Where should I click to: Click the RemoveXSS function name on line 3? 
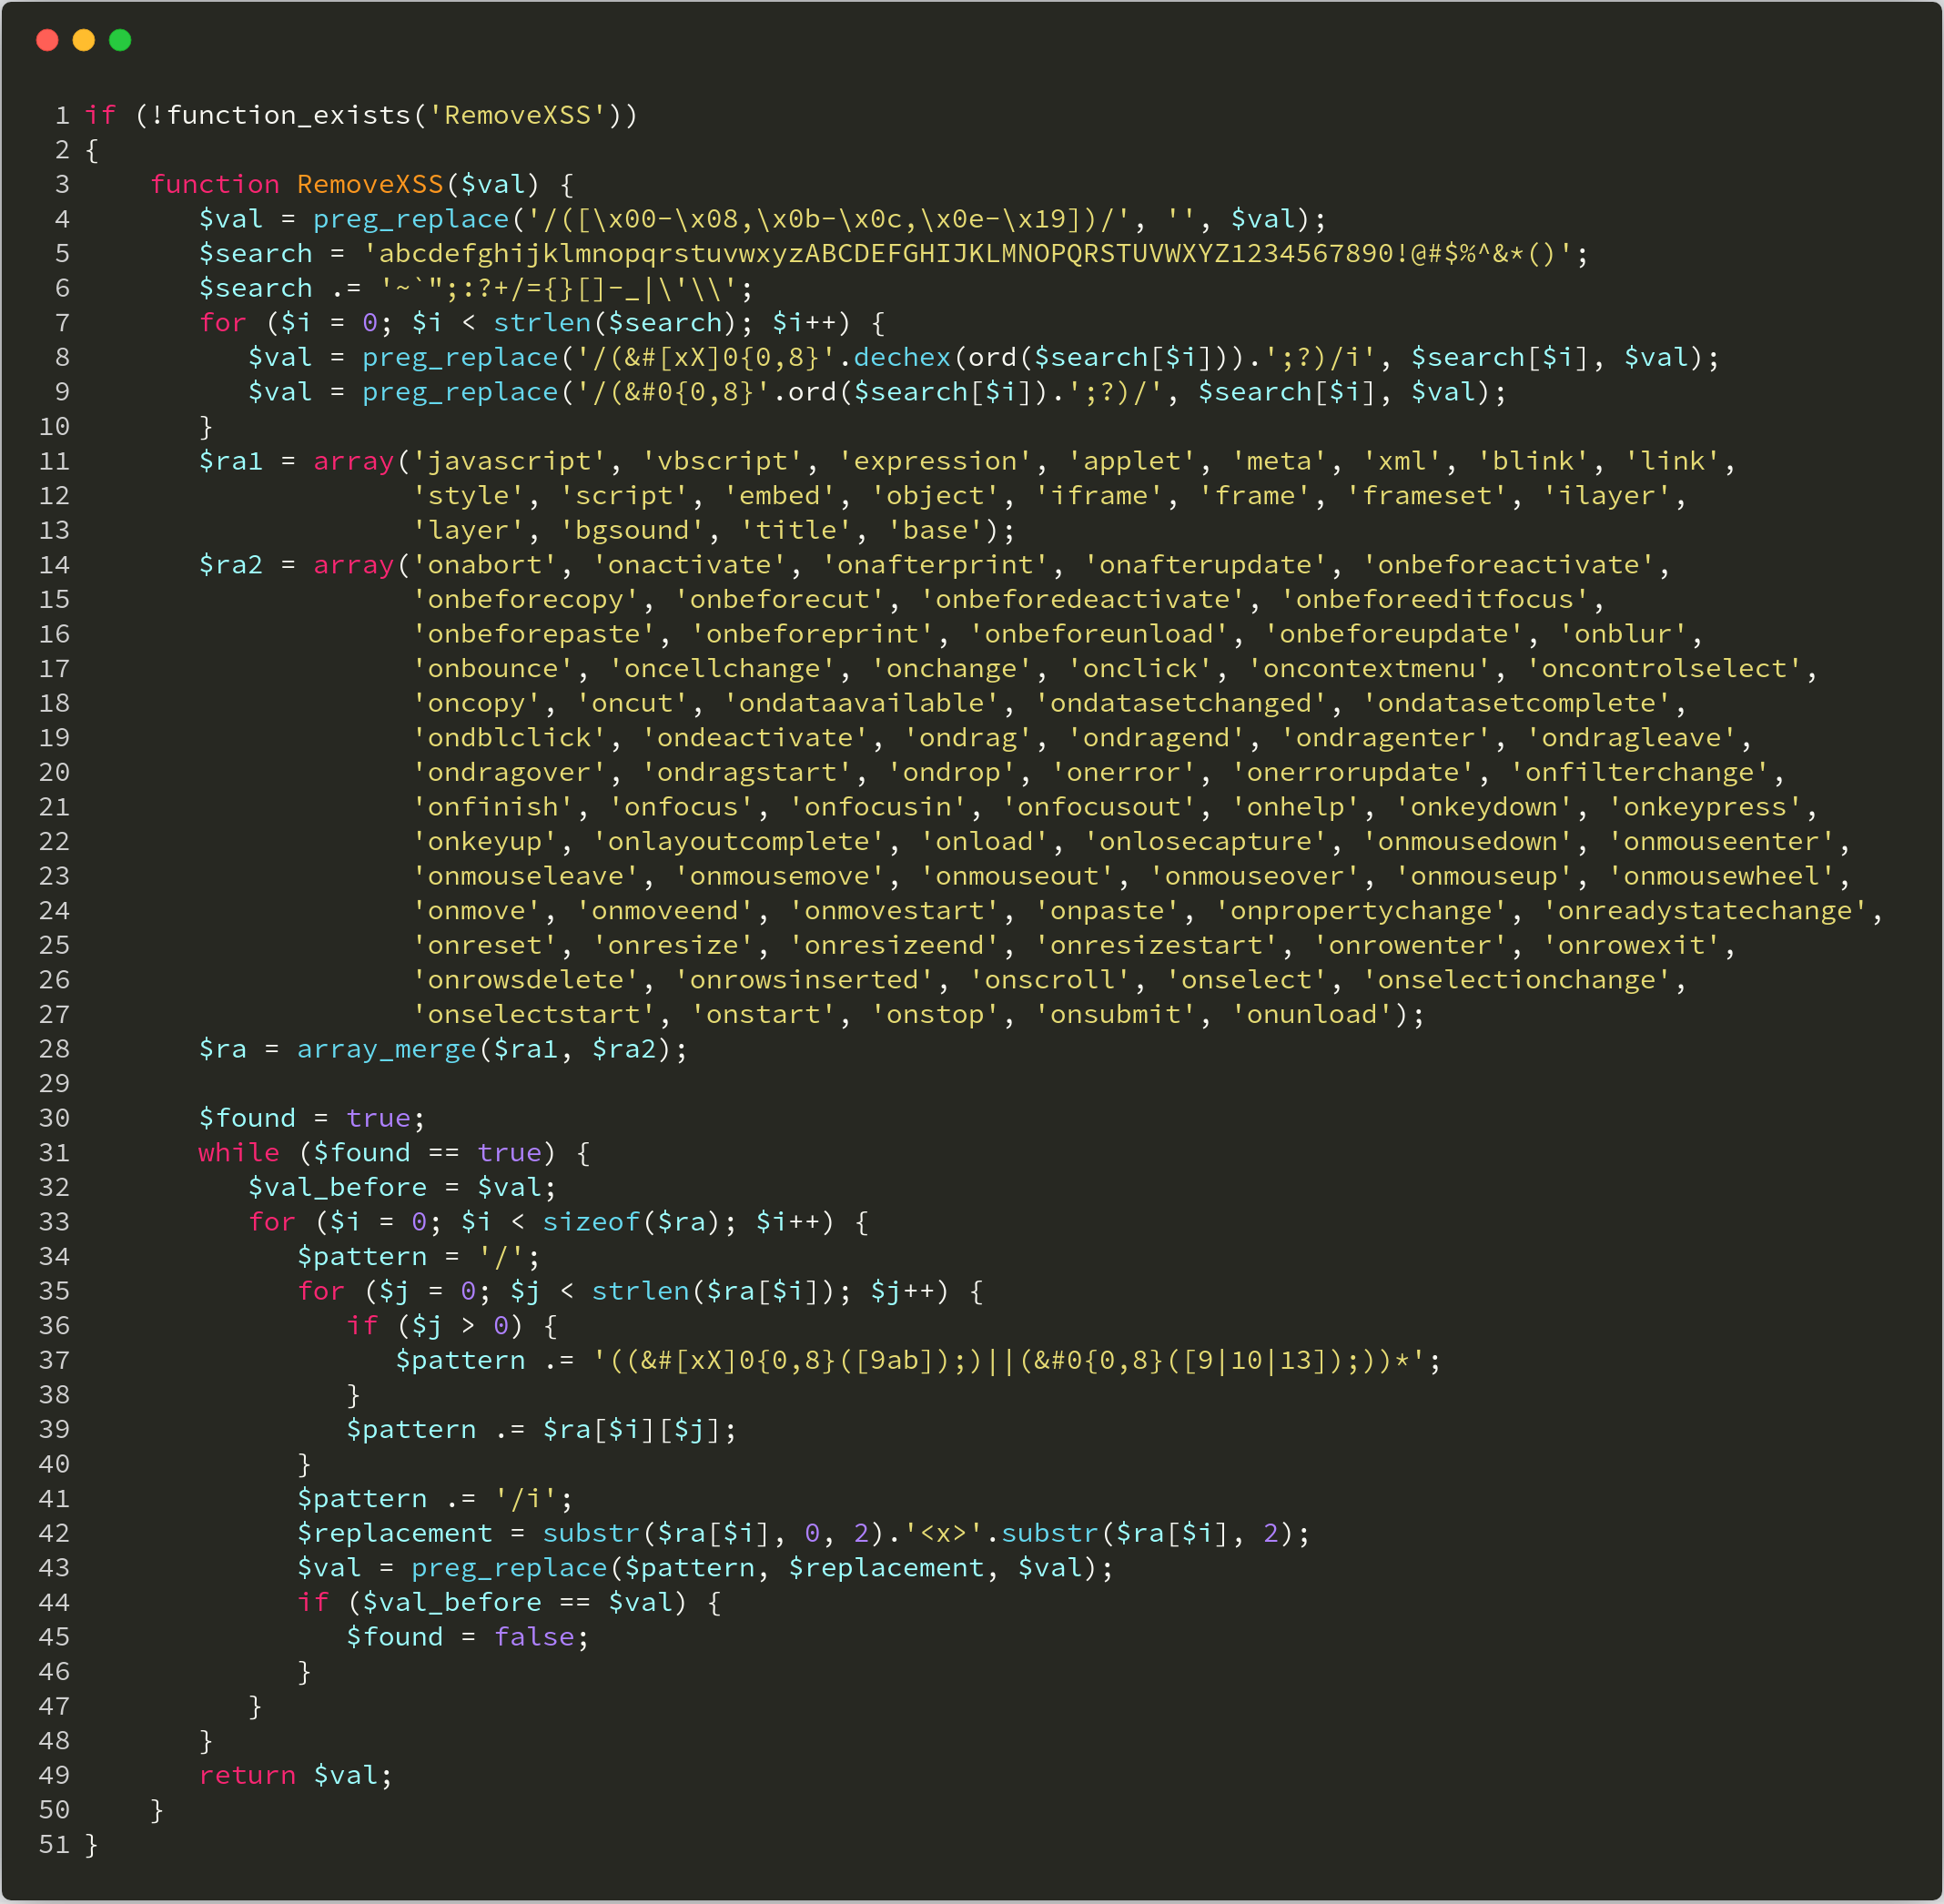369,185
